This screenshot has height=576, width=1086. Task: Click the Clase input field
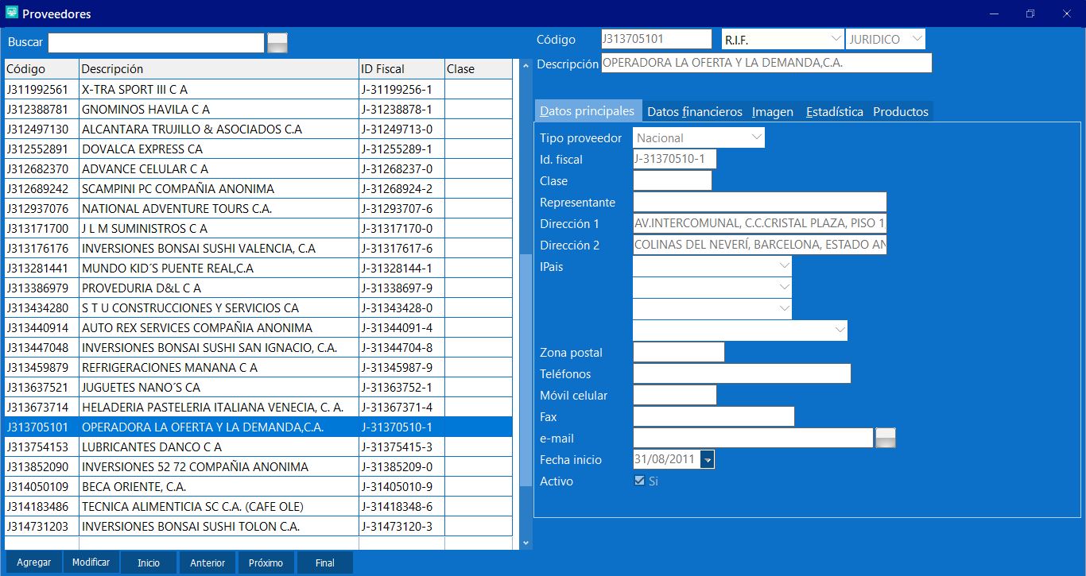coord(673,180)
